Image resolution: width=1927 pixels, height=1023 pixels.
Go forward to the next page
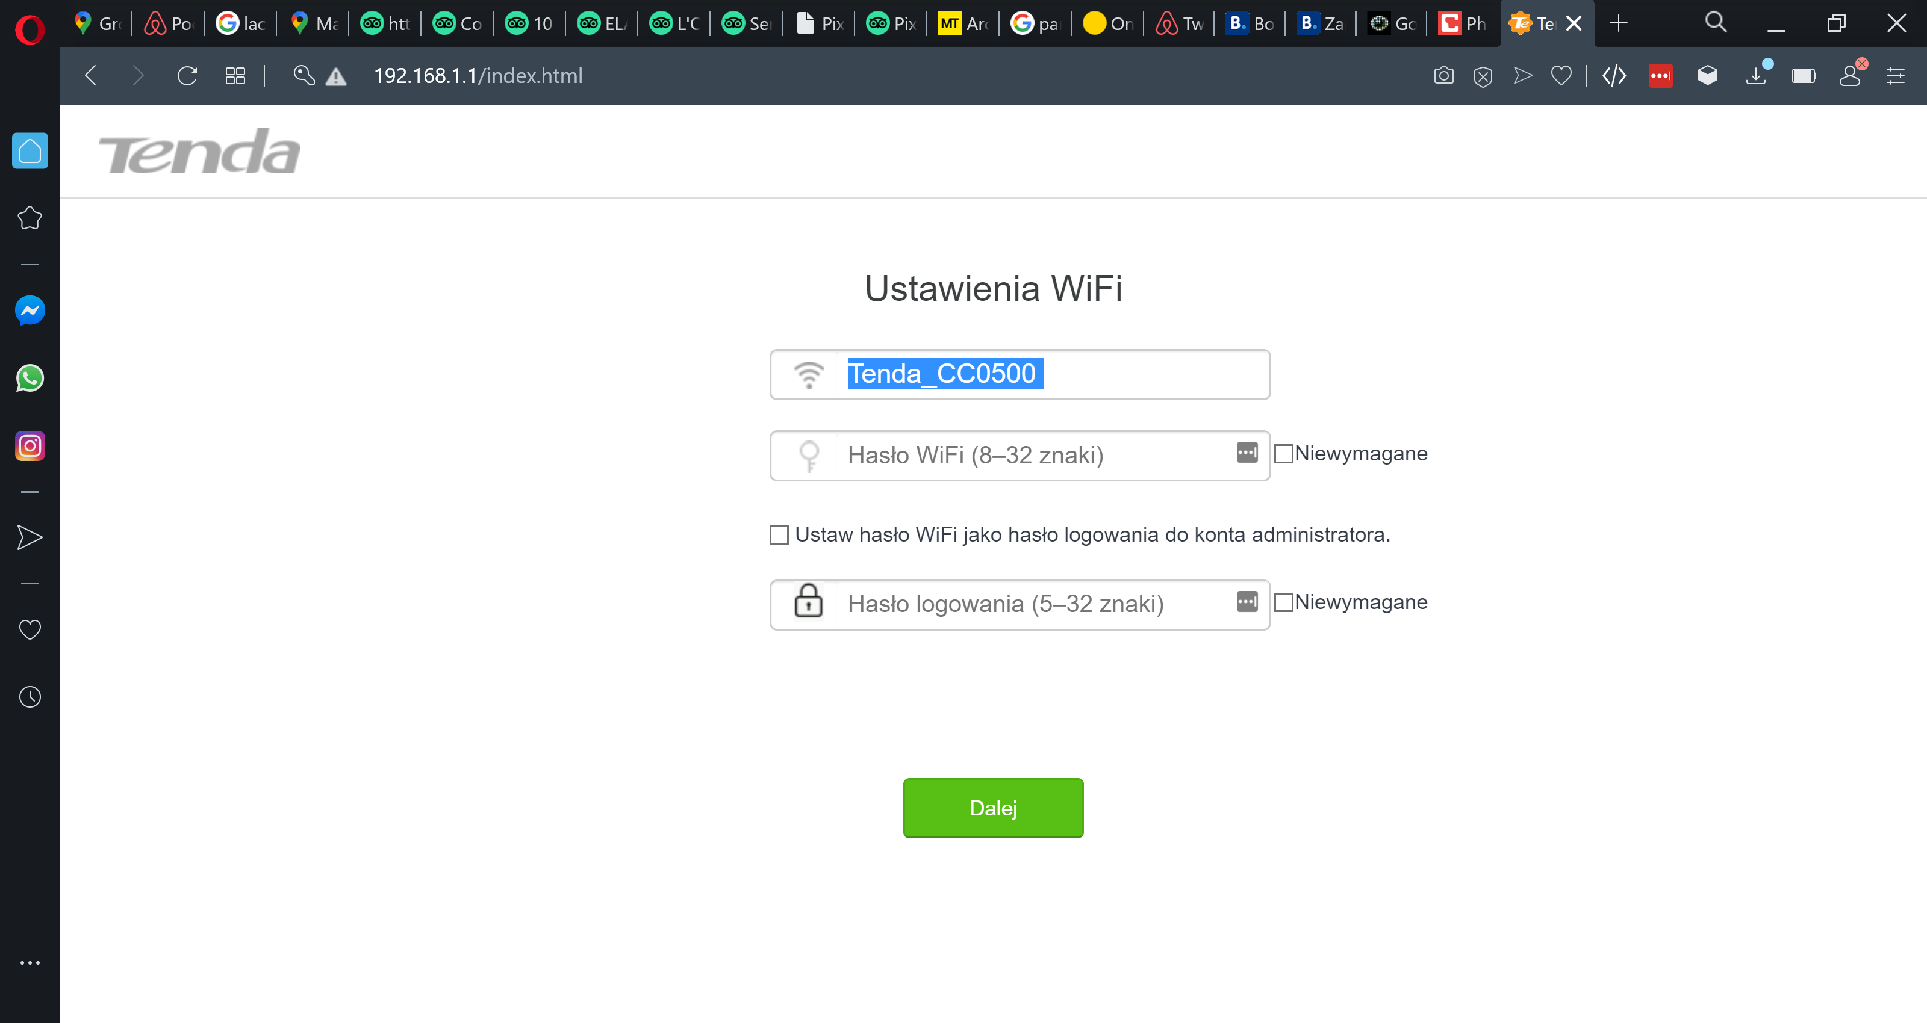pyautogui.click(x=138, y=76)
